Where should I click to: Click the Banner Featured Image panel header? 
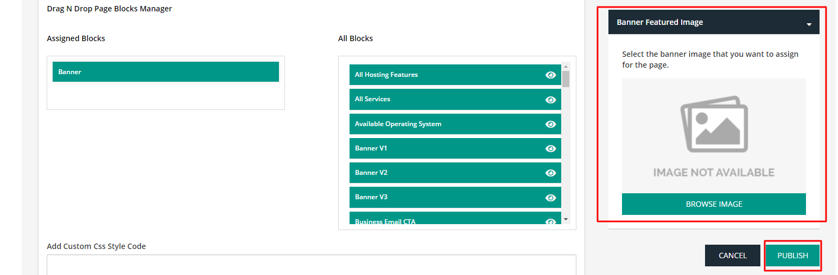(x=714, y=22)
